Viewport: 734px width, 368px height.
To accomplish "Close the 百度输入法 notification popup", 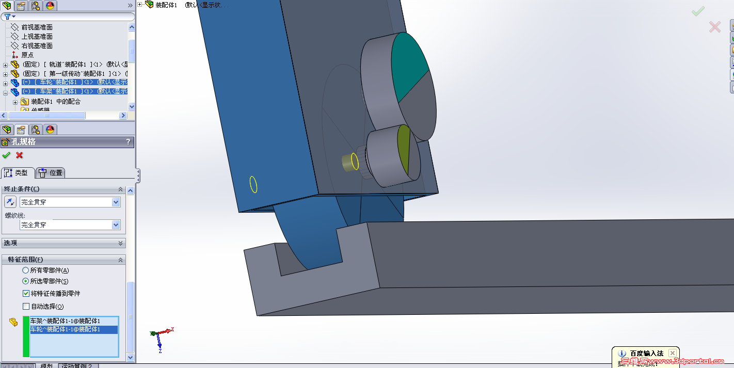I will tap(672, 353).
